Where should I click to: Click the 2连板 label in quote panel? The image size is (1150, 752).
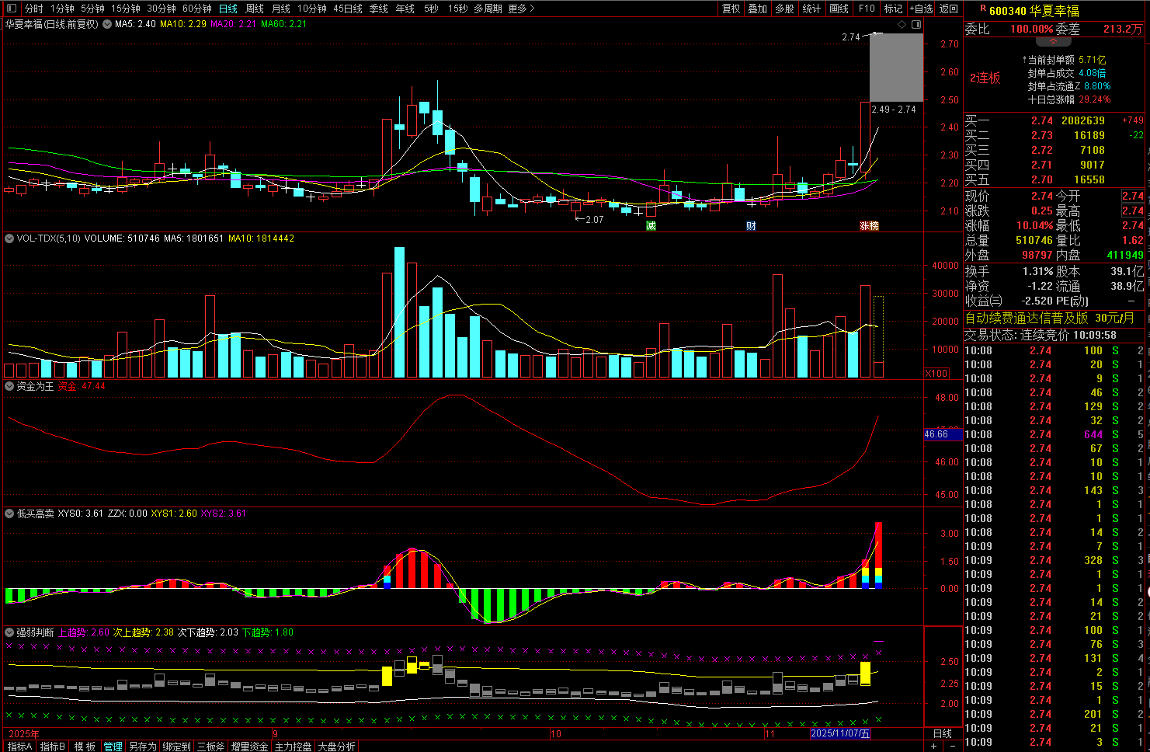[x=985, y=78]
